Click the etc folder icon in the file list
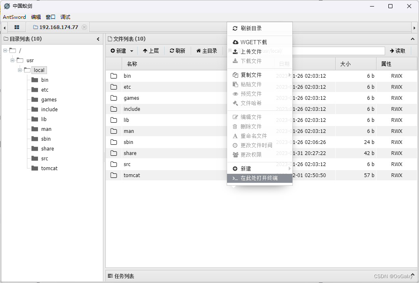The width and height of the screenshot is (419, 283). [x=114, y=87]
